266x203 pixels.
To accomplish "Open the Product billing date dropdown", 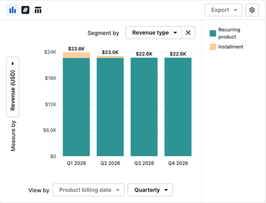I will (88, 190).
